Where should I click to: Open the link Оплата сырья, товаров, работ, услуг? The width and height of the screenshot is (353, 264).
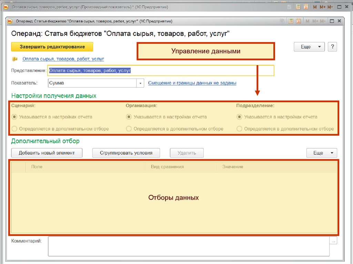click(63, 59)
